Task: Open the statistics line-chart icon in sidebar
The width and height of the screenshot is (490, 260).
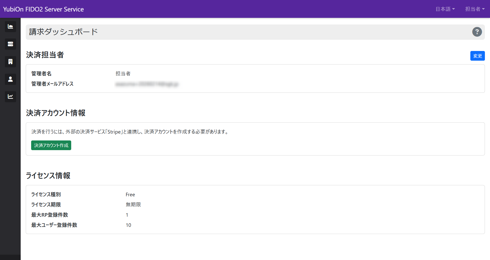Action: (10, 97)
